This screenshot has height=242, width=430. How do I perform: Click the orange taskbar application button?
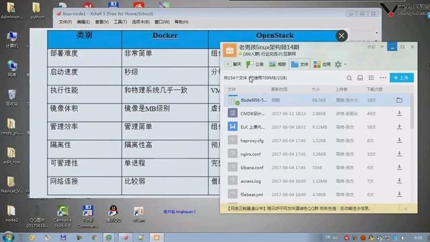tap(157, 237)
